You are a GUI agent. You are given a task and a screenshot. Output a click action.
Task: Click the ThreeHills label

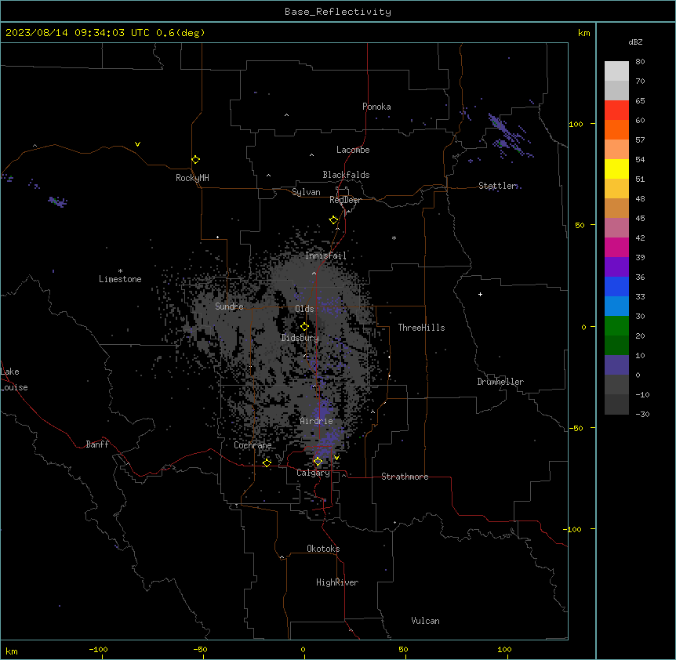point(421,328)
